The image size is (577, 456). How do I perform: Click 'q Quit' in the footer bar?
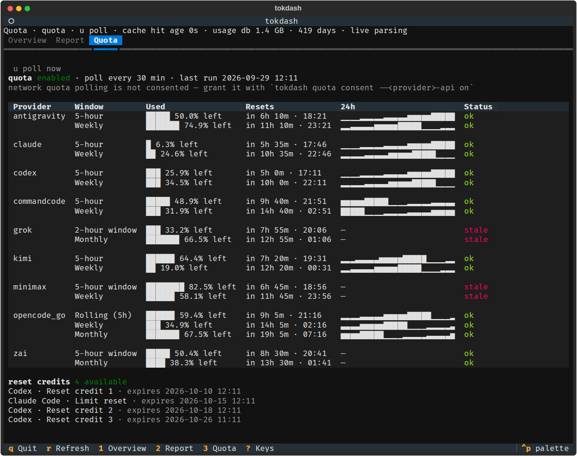point(23,448)
